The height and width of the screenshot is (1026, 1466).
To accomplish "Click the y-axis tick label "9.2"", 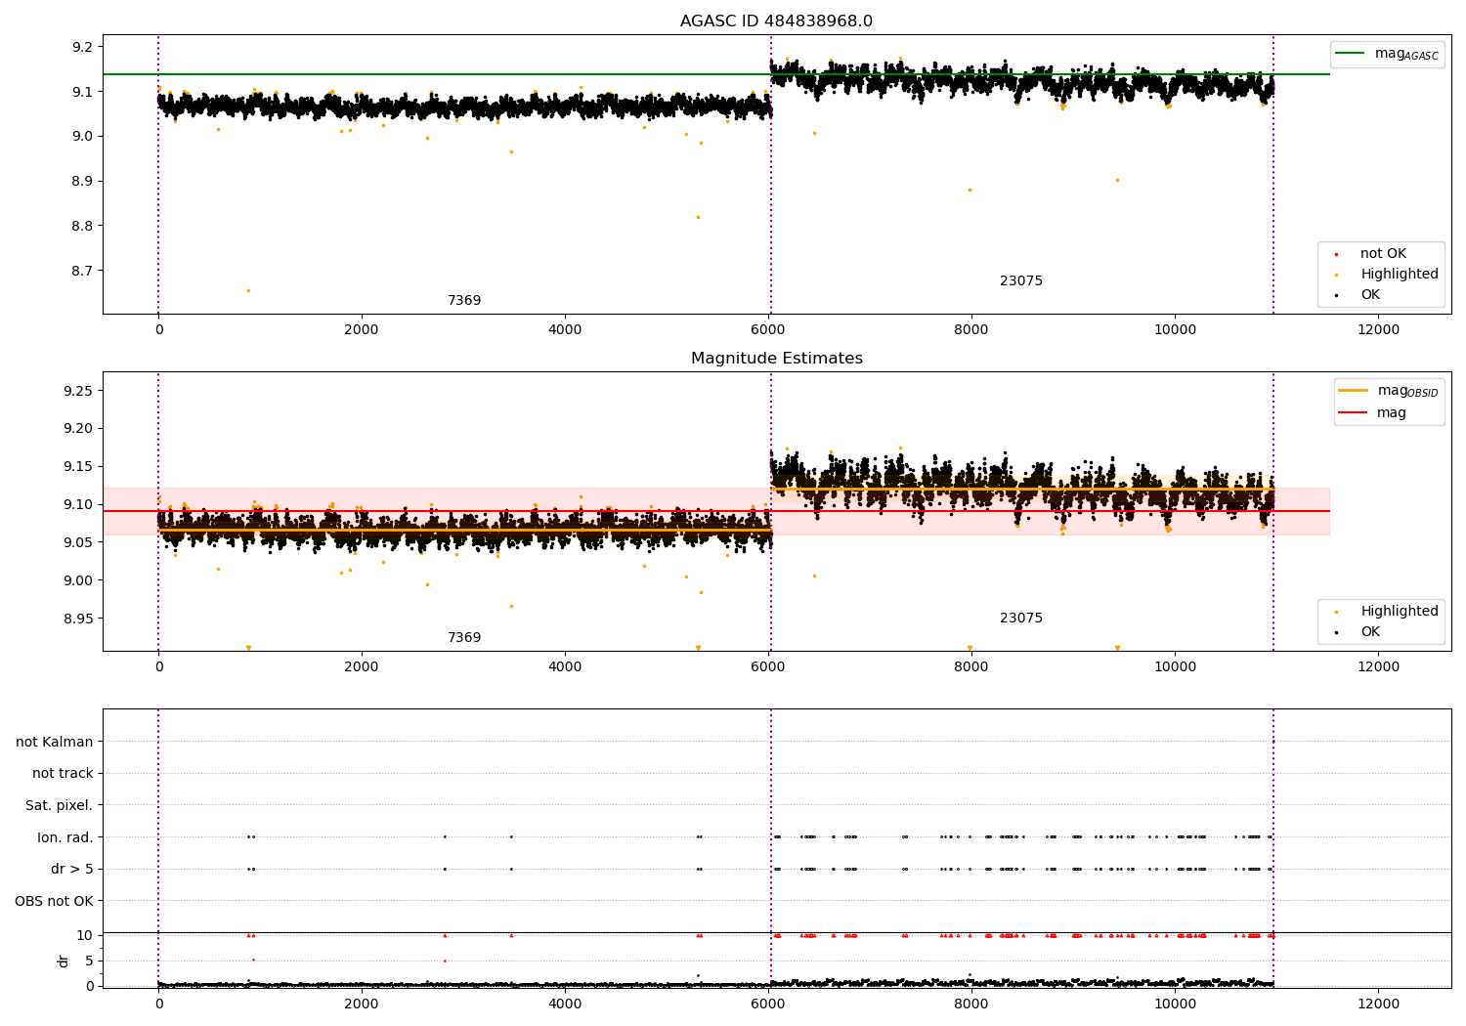I will pos(83,47).
